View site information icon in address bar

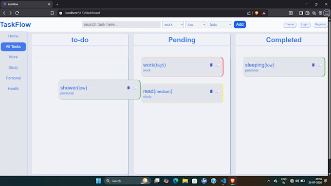60,13
